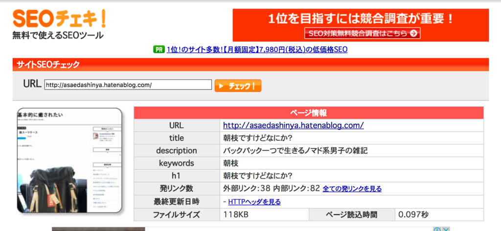The image size is (501, 231).
Task: Click the green PR badge icon
Action: coord(159,49)
